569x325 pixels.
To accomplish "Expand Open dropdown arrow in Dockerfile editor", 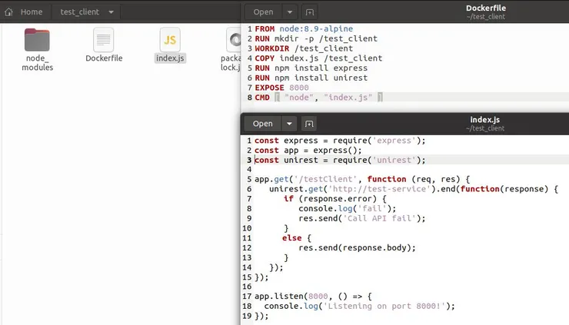I will click(290, 12).
